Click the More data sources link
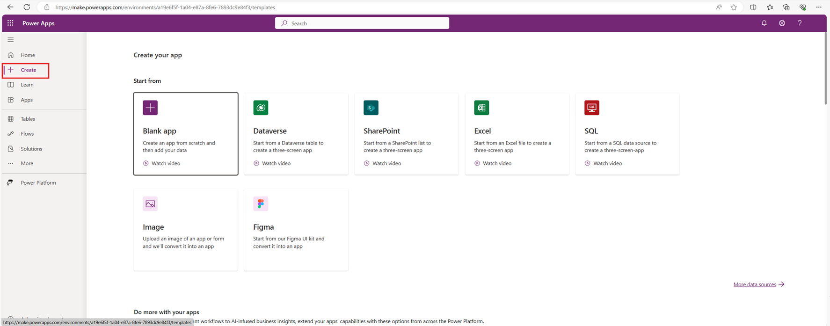 754,284
